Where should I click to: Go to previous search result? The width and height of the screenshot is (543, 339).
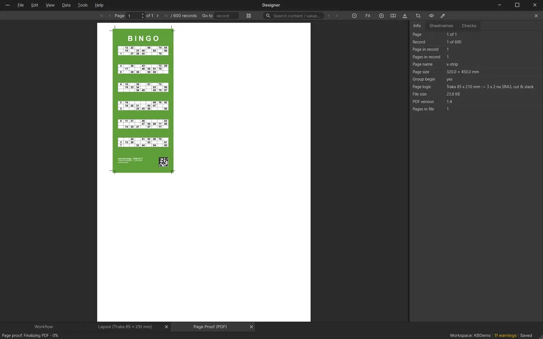[329, 16]
